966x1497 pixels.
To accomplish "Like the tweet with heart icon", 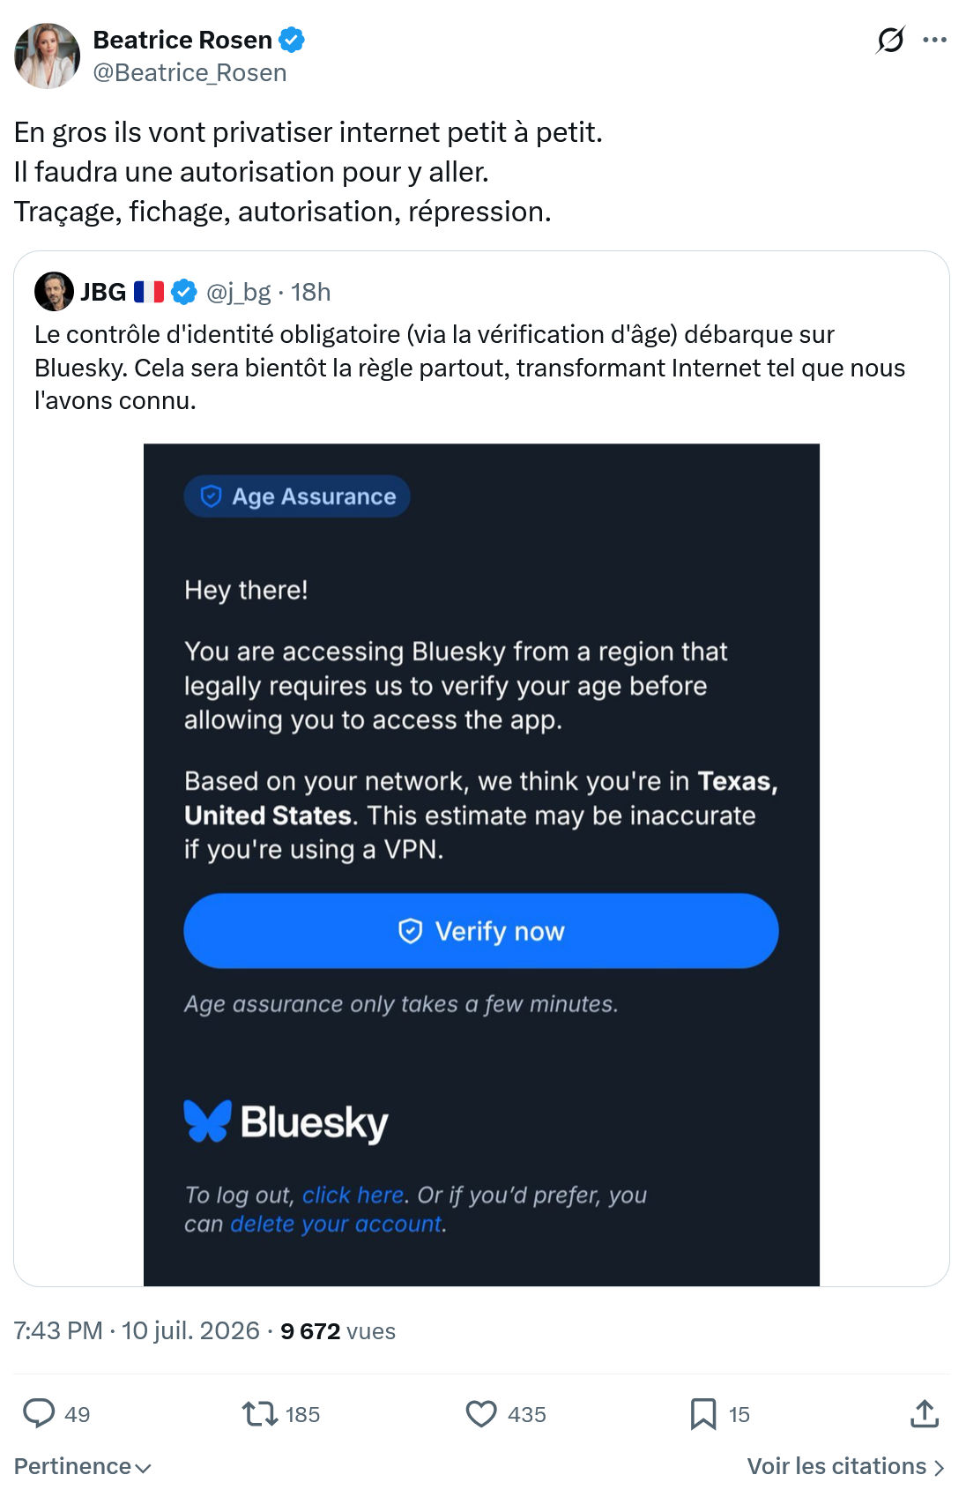I will (481, 1414).
